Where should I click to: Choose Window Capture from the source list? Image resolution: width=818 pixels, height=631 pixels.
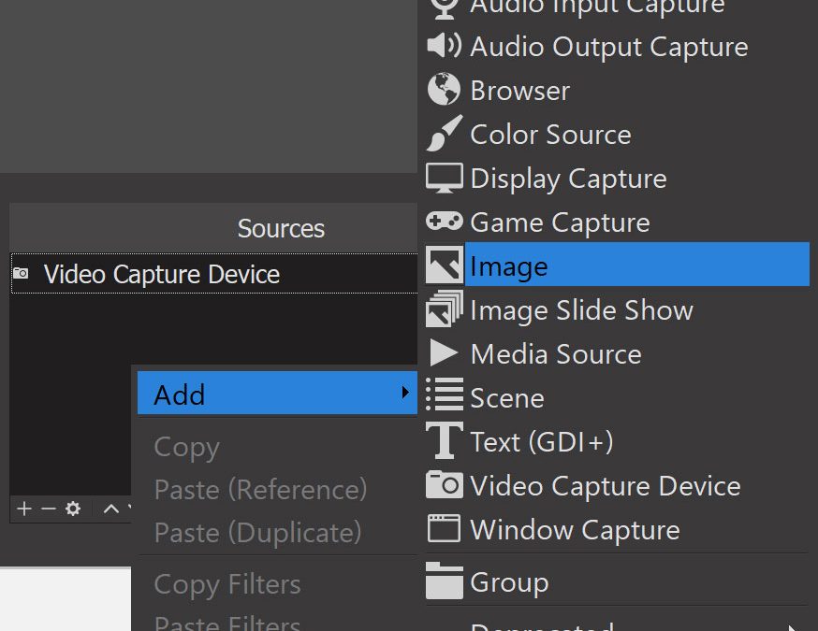coord(575,530)
